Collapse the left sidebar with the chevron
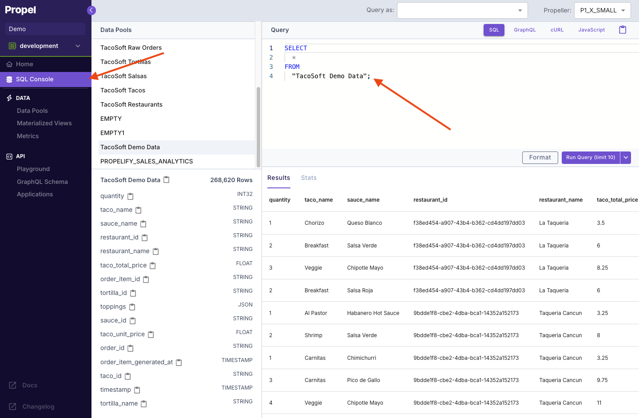The width and height of the screenshot is (639, 418). 91,10
